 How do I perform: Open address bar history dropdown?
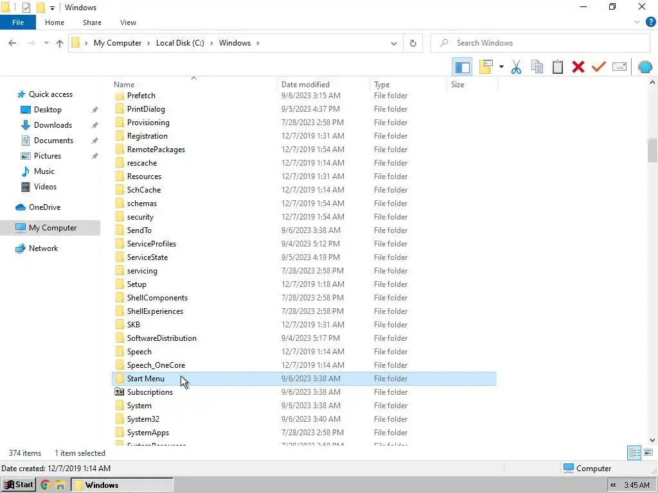(x=394, y=43)
